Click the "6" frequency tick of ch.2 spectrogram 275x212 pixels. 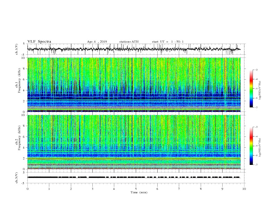tap(24, 137)
